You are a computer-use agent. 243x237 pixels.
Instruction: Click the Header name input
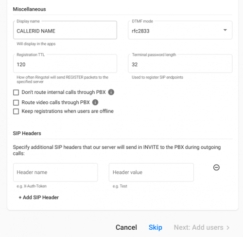(55, 172)
